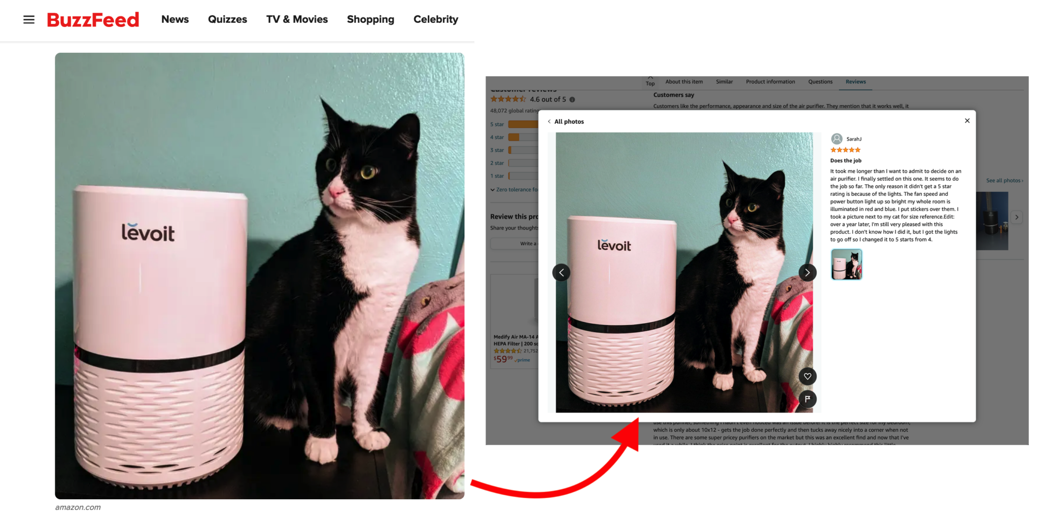Image resolution: width=1039 pixels, height=519 pixels.
Task: Open Shopping in the BuzzFeed nav
Action: pos(370,19)
